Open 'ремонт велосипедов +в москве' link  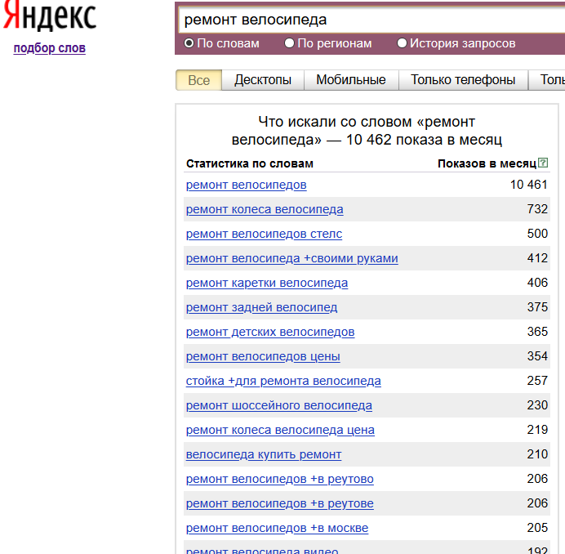coord(277,528)
